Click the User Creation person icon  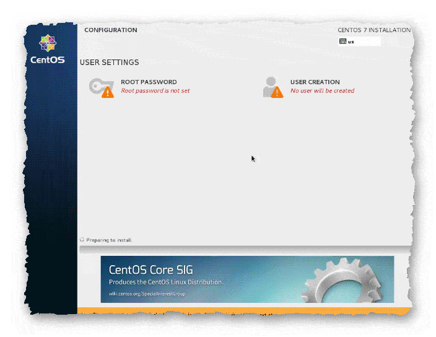272,87
